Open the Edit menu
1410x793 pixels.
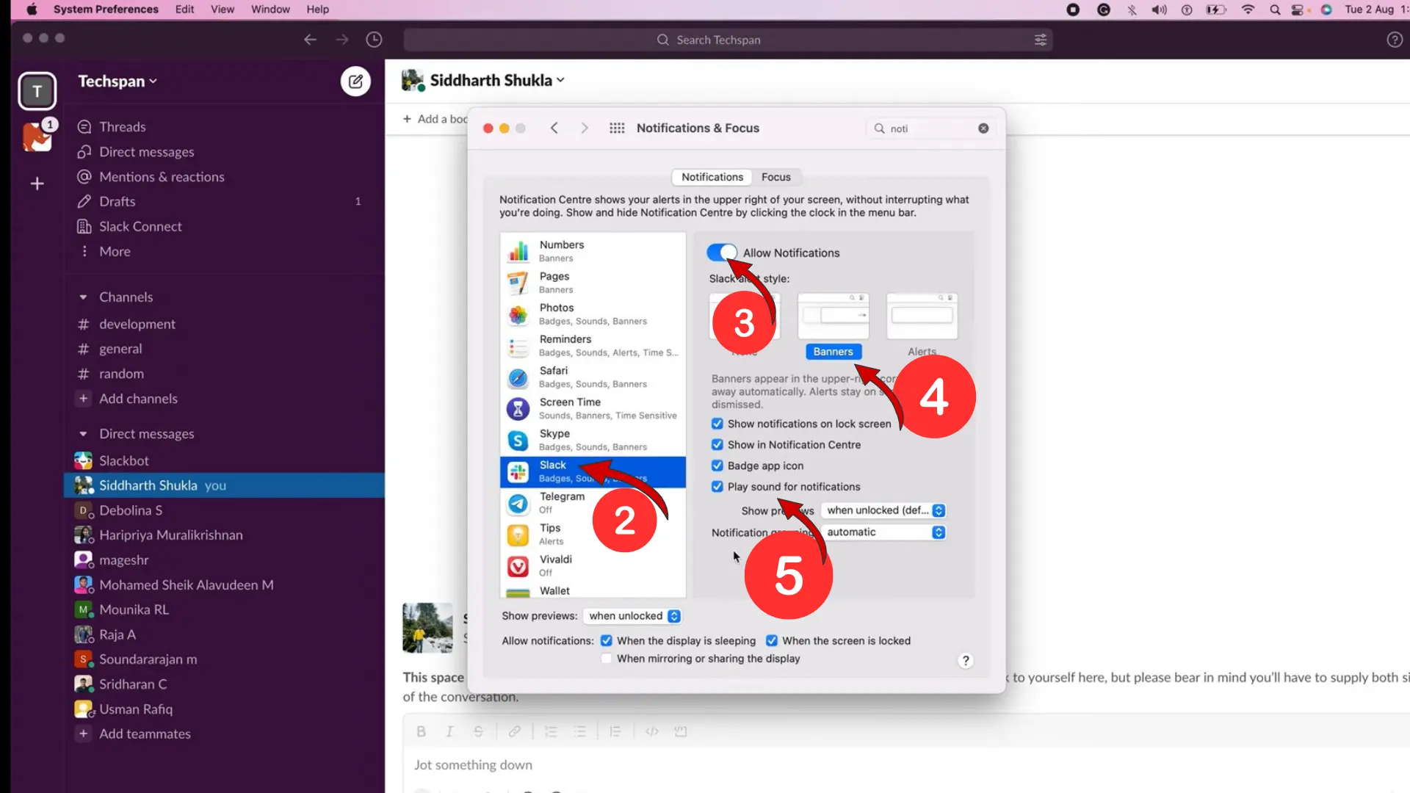pyautogui.click(x=184, y=10)
